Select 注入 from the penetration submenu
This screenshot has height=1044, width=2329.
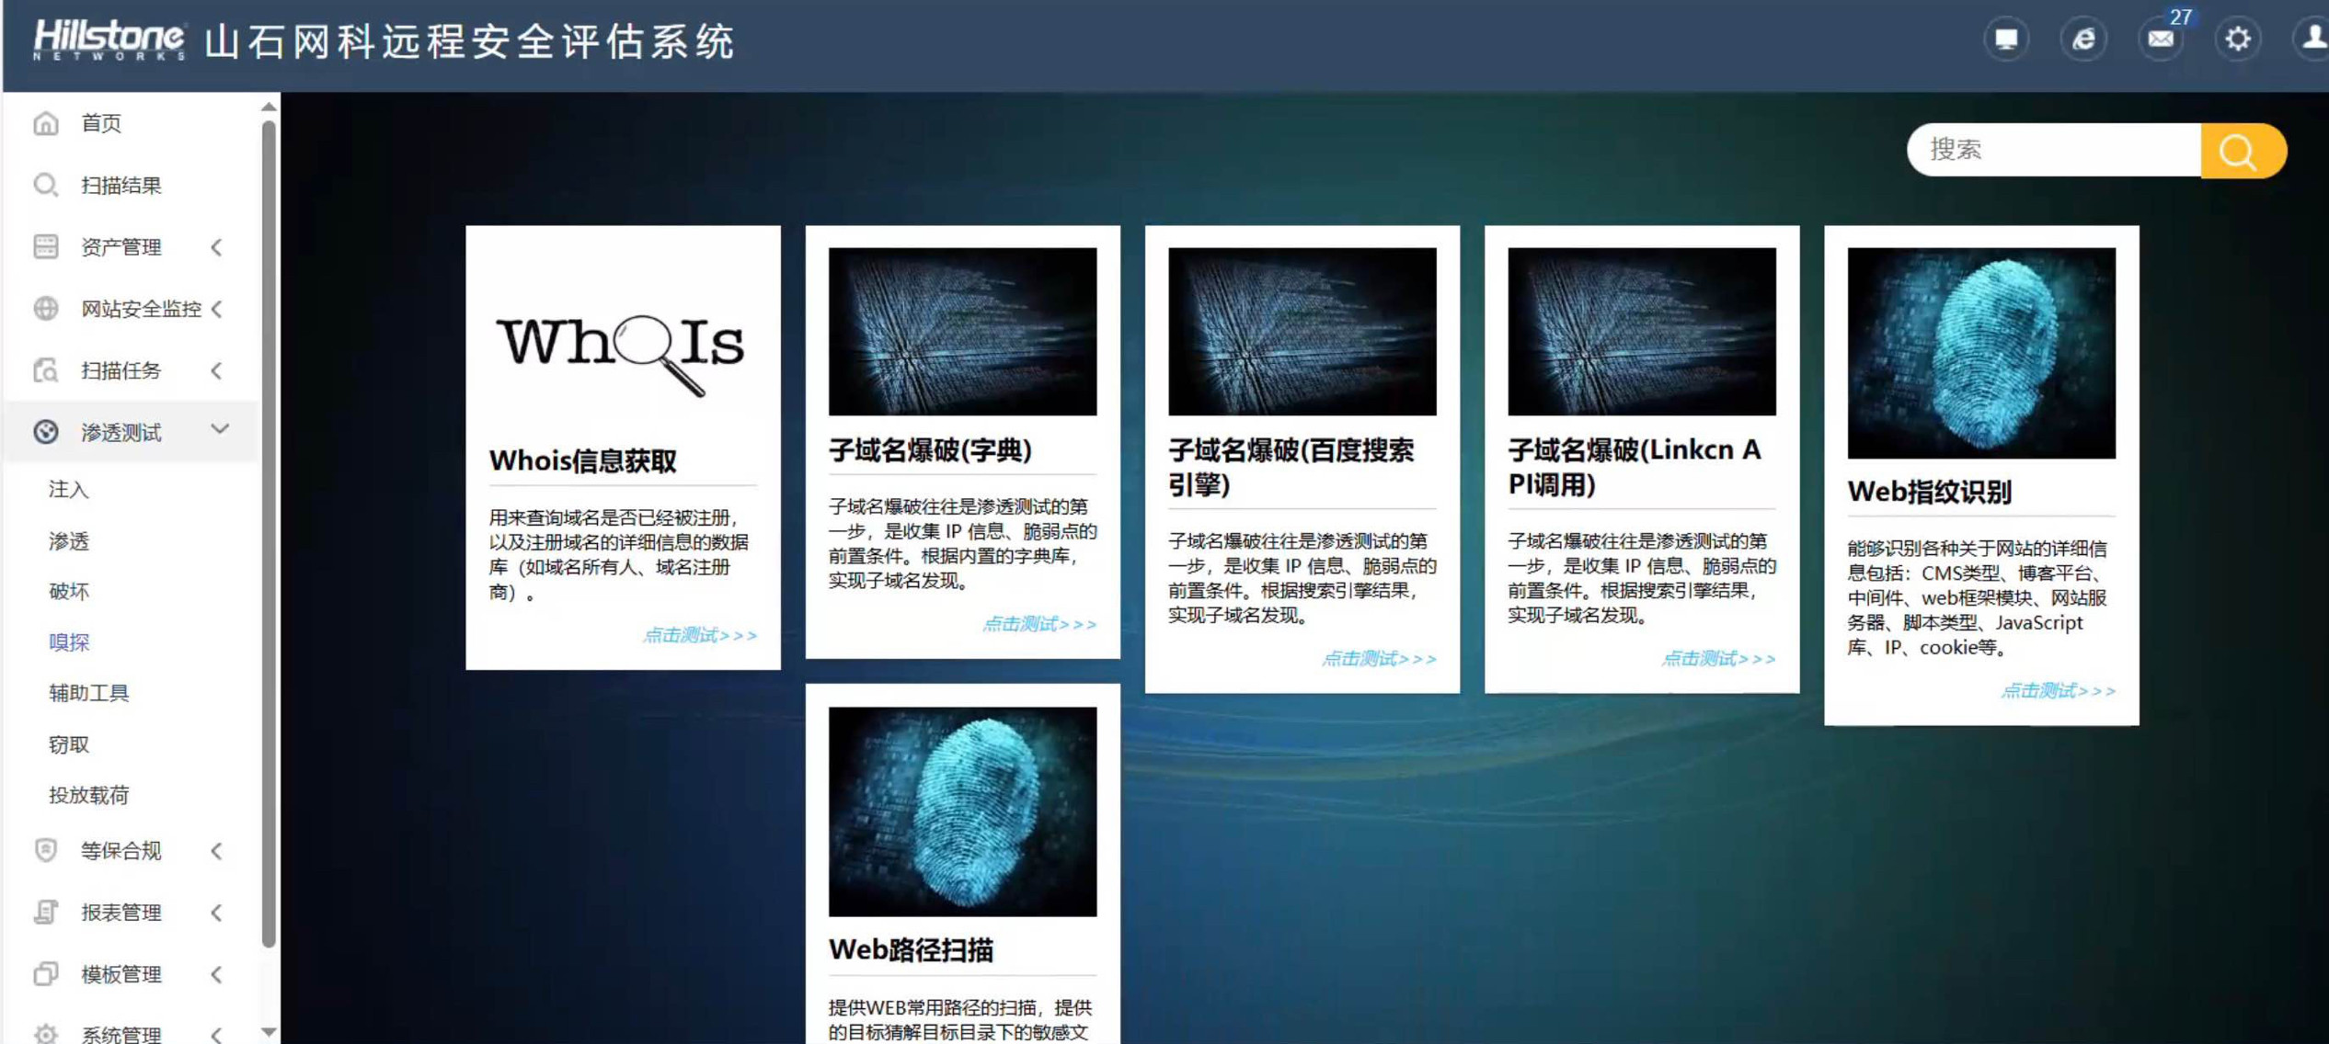[x=69, y=490]
